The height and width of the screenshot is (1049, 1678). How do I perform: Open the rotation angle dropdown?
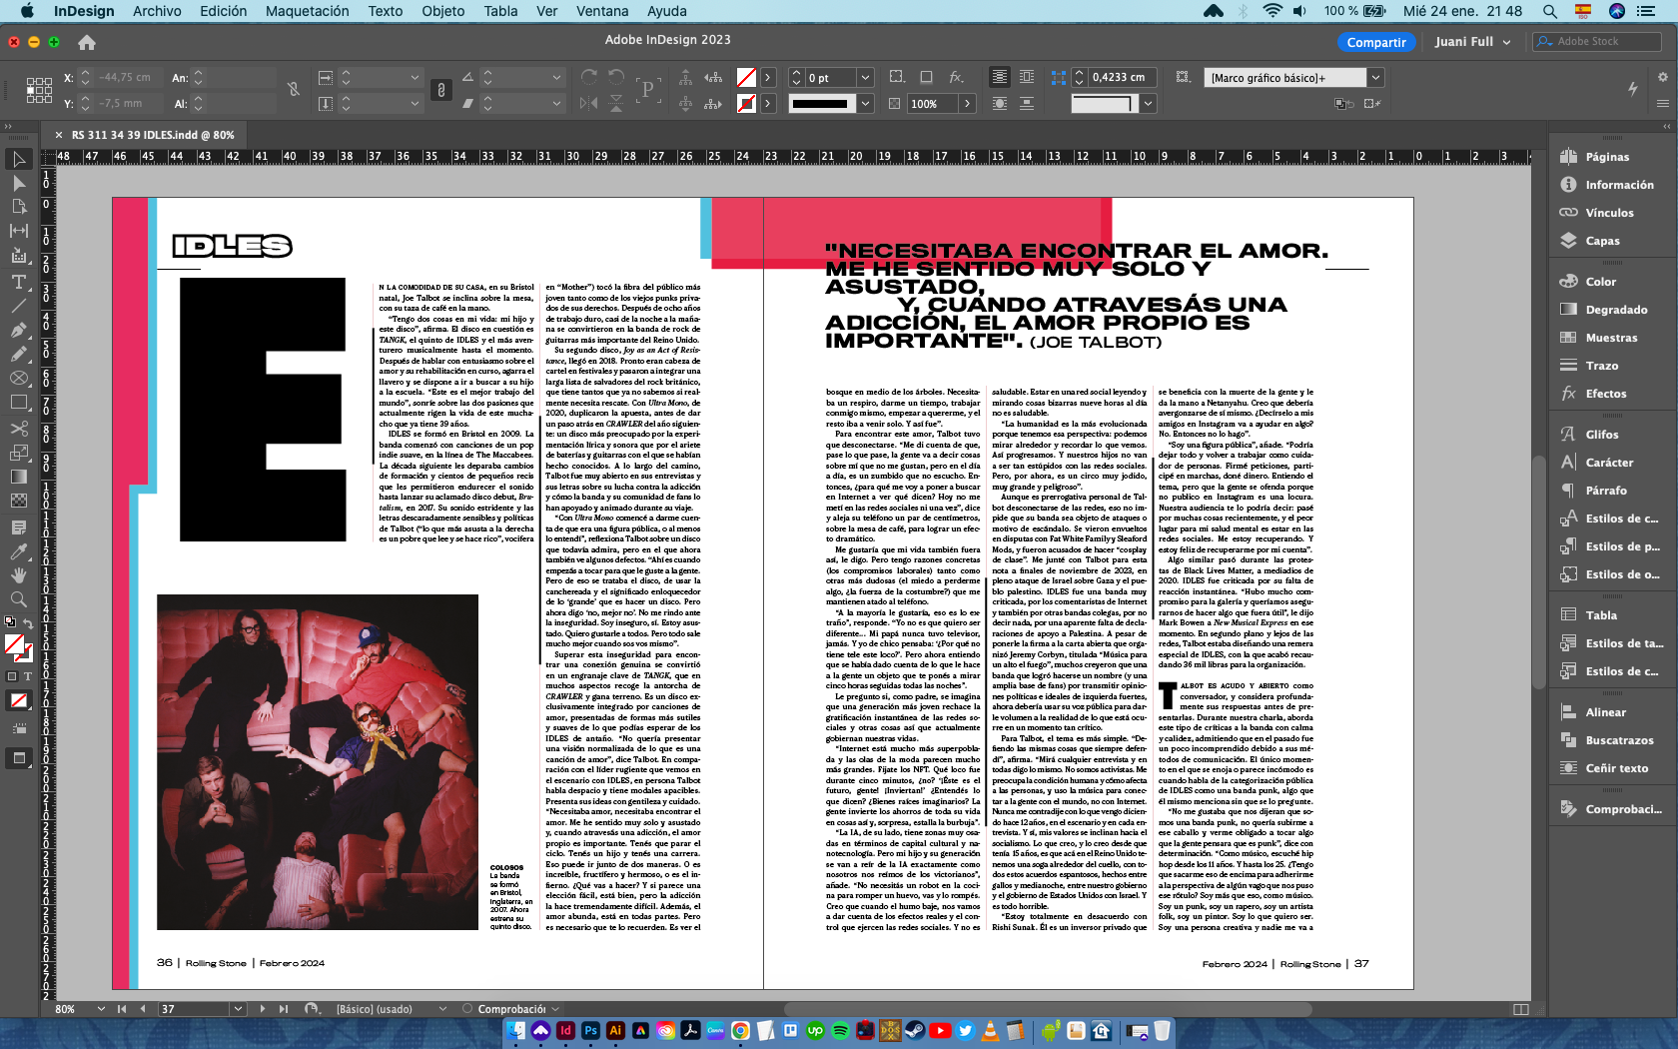[x=556, y=77]
